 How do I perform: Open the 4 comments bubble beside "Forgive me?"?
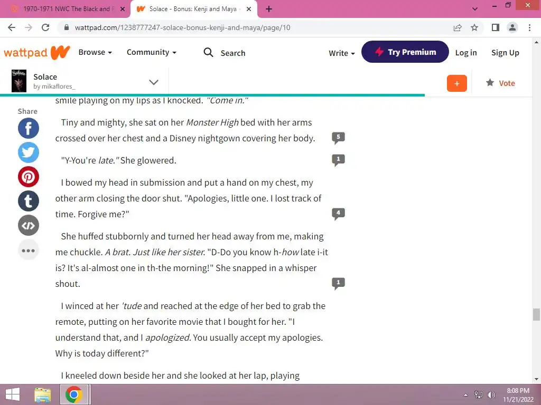338,214
